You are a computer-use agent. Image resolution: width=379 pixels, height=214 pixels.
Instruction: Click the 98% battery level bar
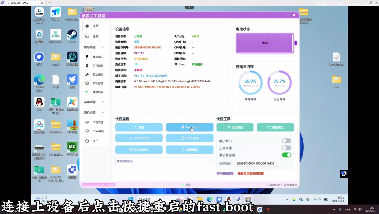click(x=265, y=43)
